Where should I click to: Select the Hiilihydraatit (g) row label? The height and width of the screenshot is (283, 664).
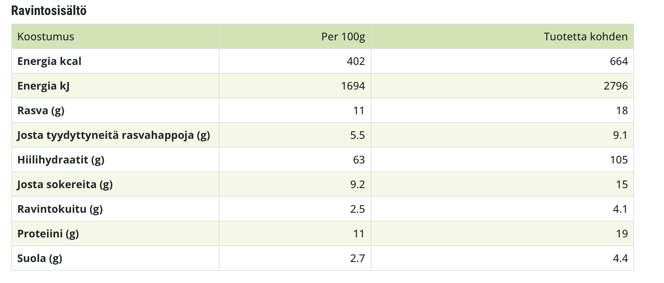61,160
